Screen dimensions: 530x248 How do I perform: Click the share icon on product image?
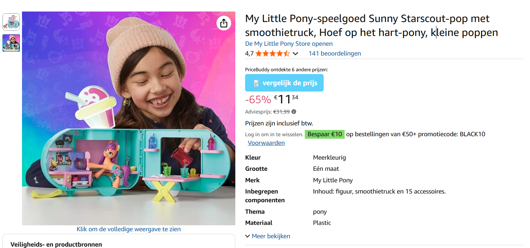pyautogui.click(x=224, y=23)
